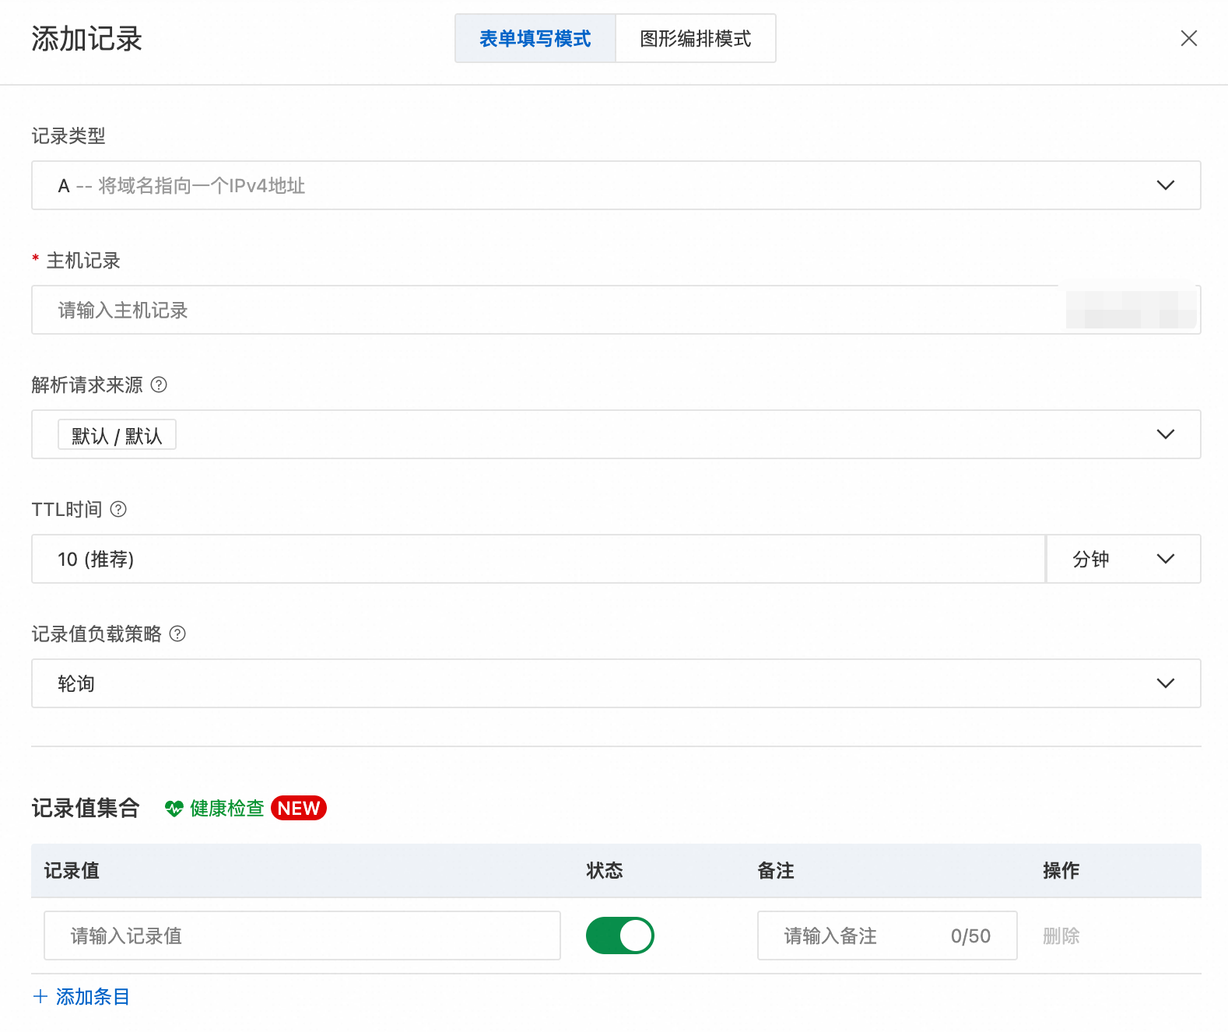The width and height of the screenshot is (1228, 1032).
Task: Click the 0/50 character counter
Action: 970,935
